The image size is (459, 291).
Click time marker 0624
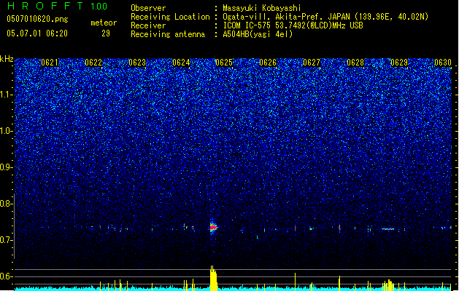pos(181,63)
